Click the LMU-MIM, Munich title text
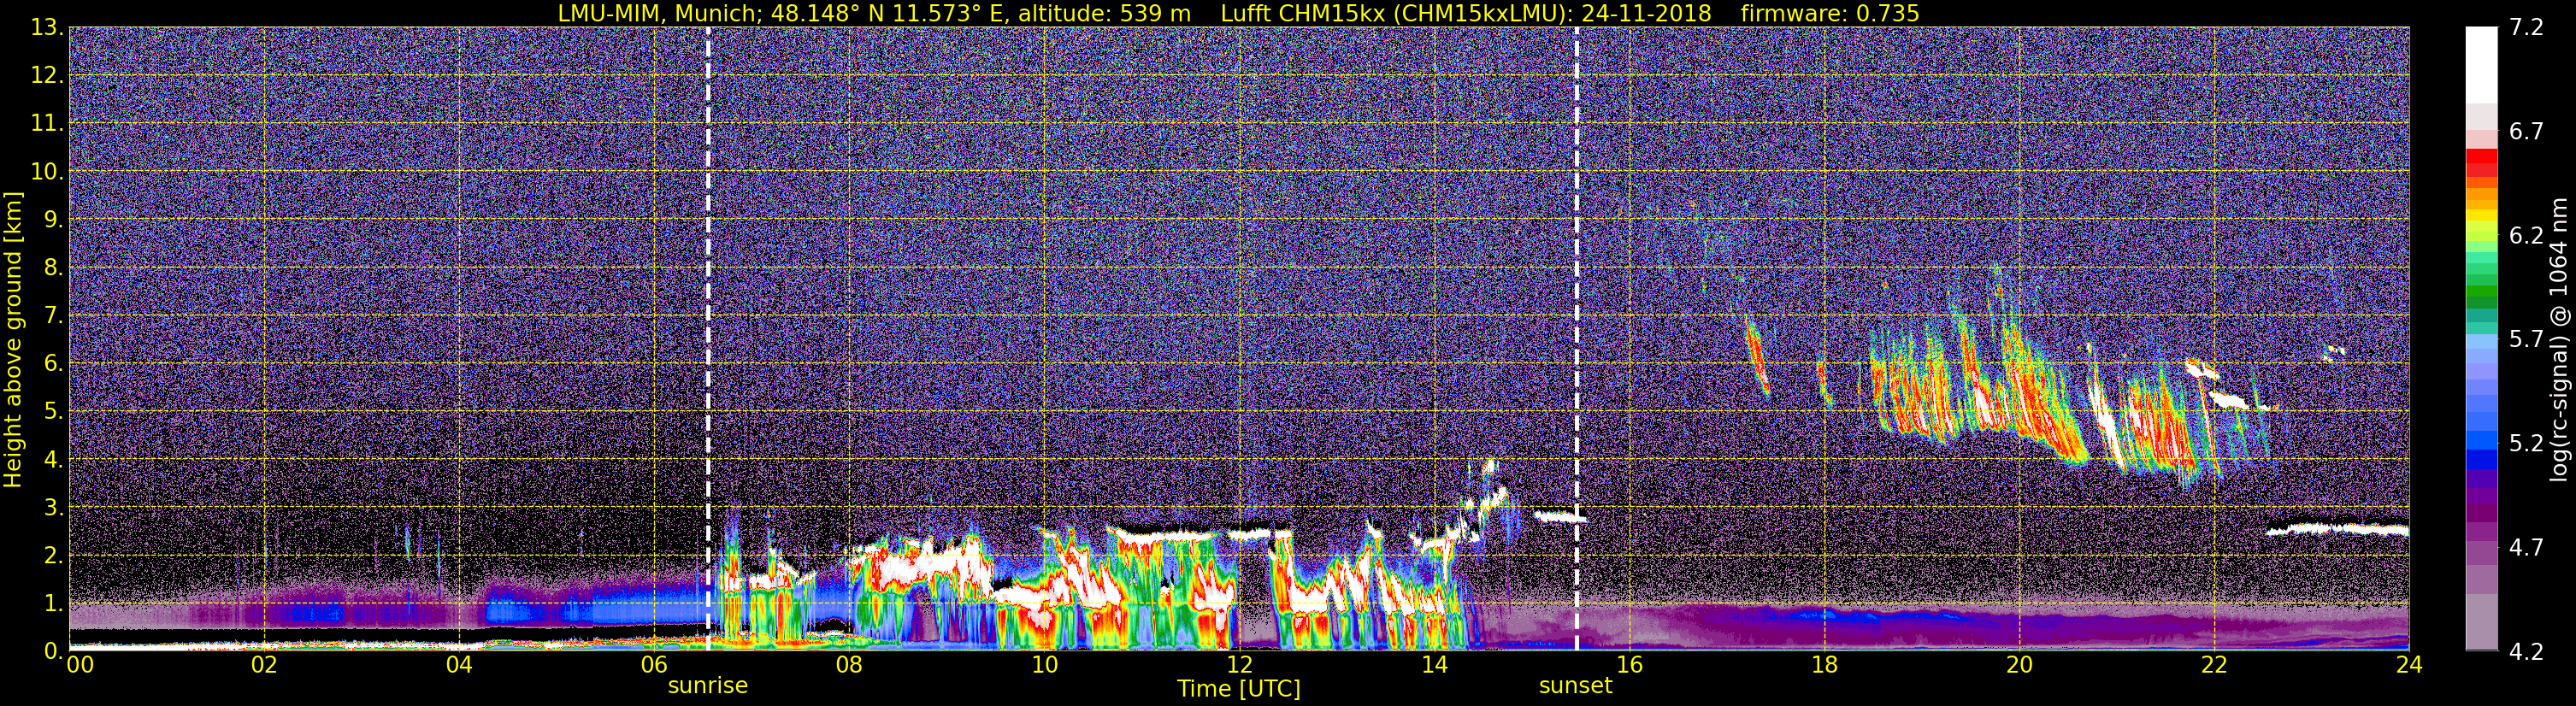2576x706 pixels. tap(661, 13)
